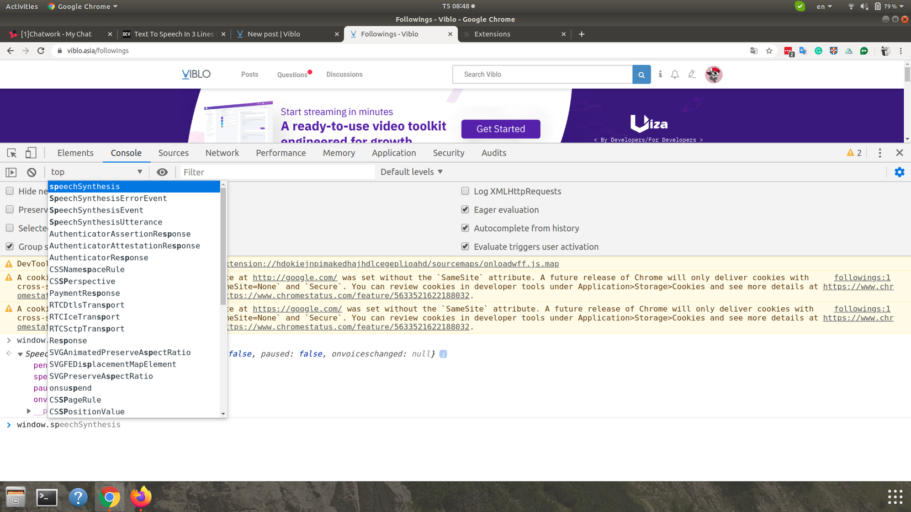Click the Activities button
The width and height of the screenshot is (911, 512).
click(x=22, y=7)
